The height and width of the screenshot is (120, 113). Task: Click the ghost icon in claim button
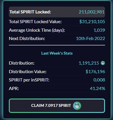click(77, 106)
